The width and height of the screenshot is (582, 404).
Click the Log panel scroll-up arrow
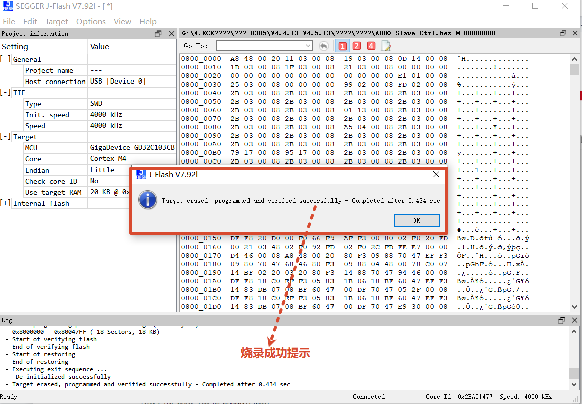click(x=574, y=332)
